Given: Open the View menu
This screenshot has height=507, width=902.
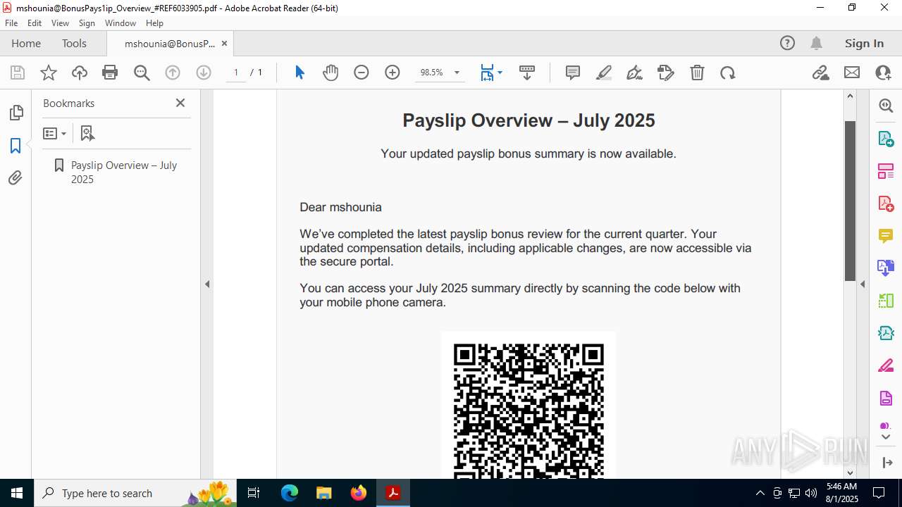Looking at the screenshot, I should click(61, 23).
